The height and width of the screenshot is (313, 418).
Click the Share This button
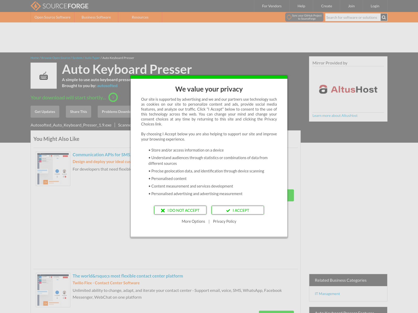coord(78,112)
